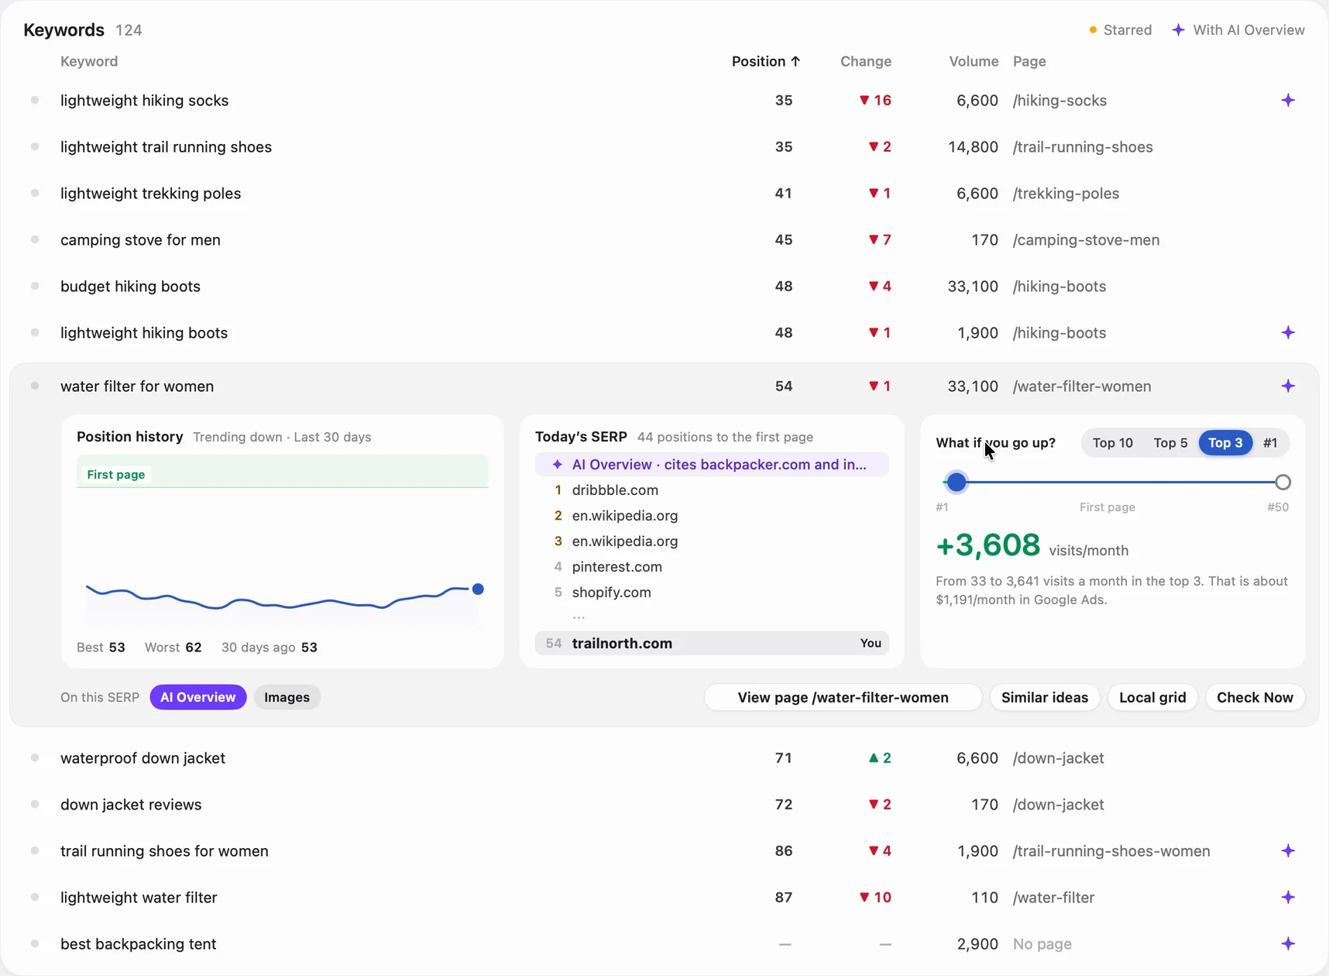Click the blue endpoint dot on position history chart
Image resolution: width=1329 pixels, height=976 pixels.
click(x=478, y=589)
